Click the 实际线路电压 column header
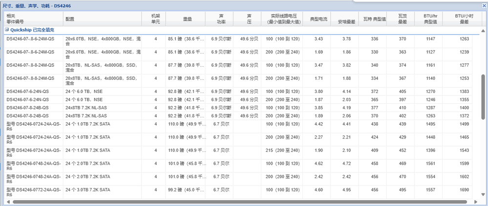 (283, 19)
